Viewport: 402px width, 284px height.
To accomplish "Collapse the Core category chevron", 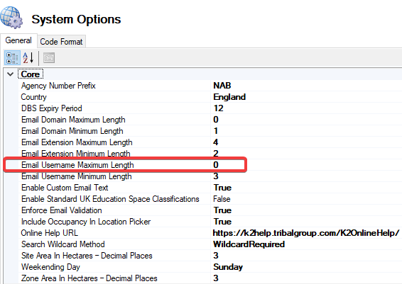I will coord(10,74).
